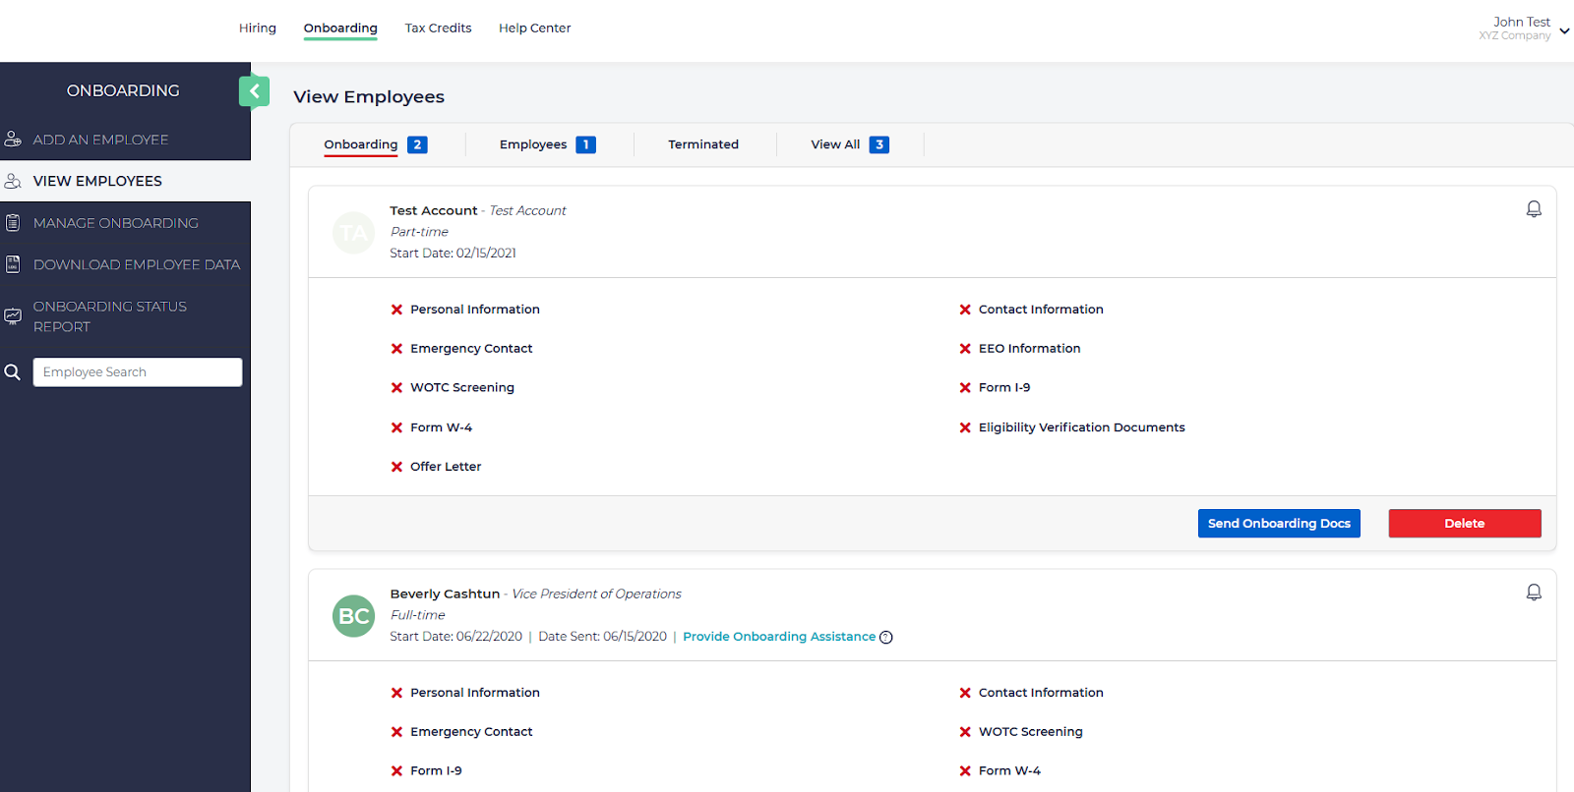Open the Hiring menu

point(257,28)
